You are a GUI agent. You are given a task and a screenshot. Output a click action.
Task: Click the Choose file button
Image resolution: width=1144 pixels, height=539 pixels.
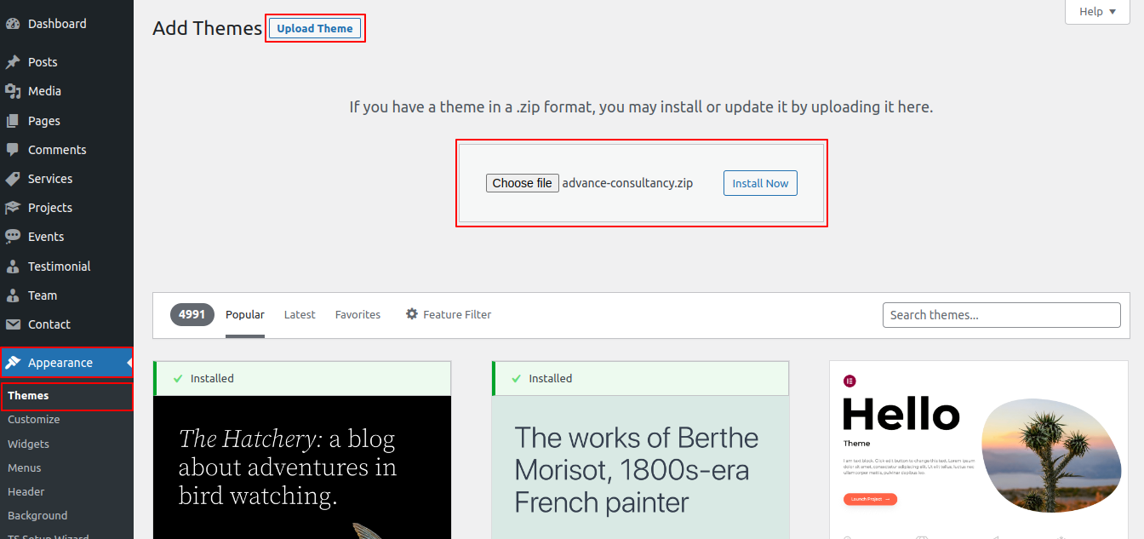pos(523,183)
